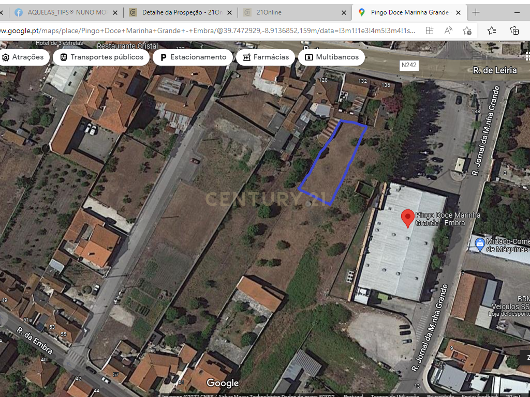Image resolution: width=530 pixels, height=397 pixels.
Task: Click the apps grid icon in address bar
Action: (429, 30)
